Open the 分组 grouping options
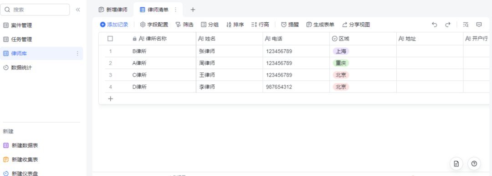The image size is (492, 176). (x=210, y=25)
